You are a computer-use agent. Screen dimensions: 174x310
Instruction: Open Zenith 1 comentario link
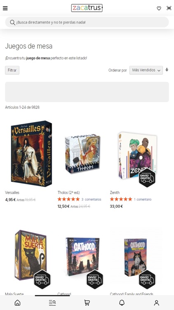pos(143,199)
